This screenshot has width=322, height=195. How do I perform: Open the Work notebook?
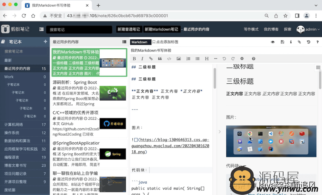pos(25,77)
